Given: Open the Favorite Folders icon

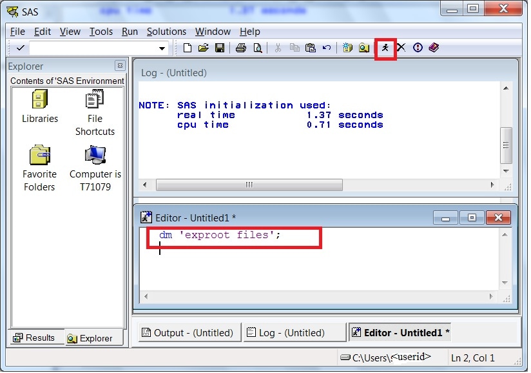Looking at the screenshot, I should pos(39,156).
